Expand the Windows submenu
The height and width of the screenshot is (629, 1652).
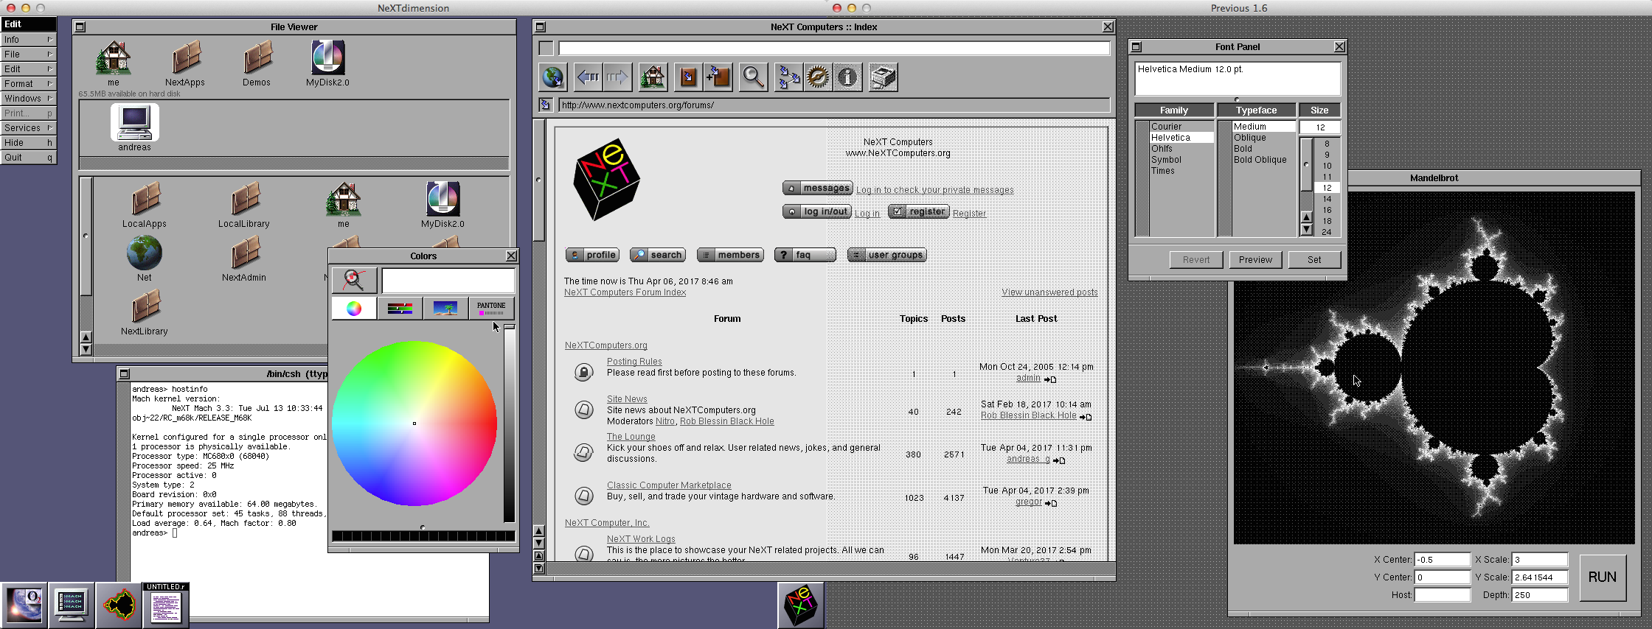[x=28, y=99]
